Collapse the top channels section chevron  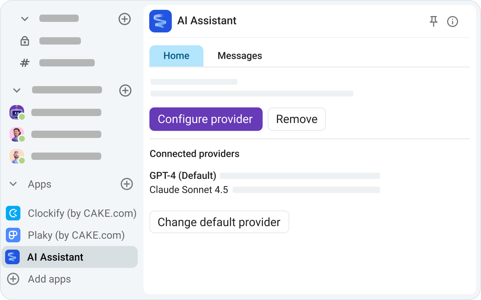(24, 18)
